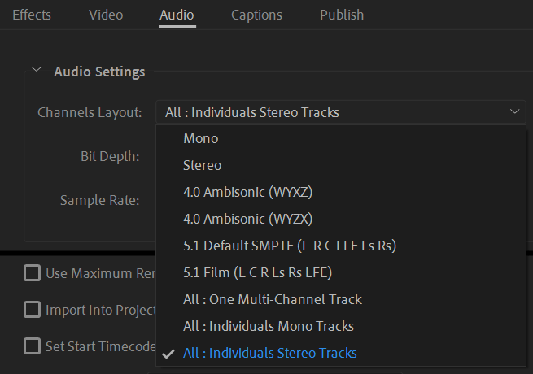Select All : One Multi-Channel Track
Viewport: 533px width, 374px height.
point(273,299)
